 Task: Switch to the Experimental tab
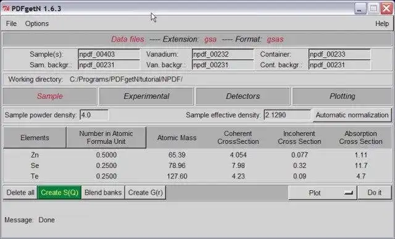pos(146,96)
